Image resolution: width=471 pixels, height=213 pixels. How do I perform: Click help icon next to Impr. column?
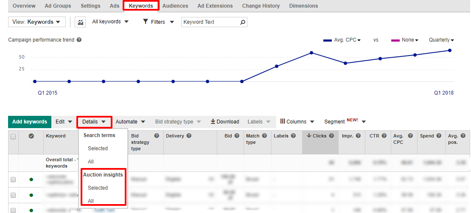tap(359, 136)
